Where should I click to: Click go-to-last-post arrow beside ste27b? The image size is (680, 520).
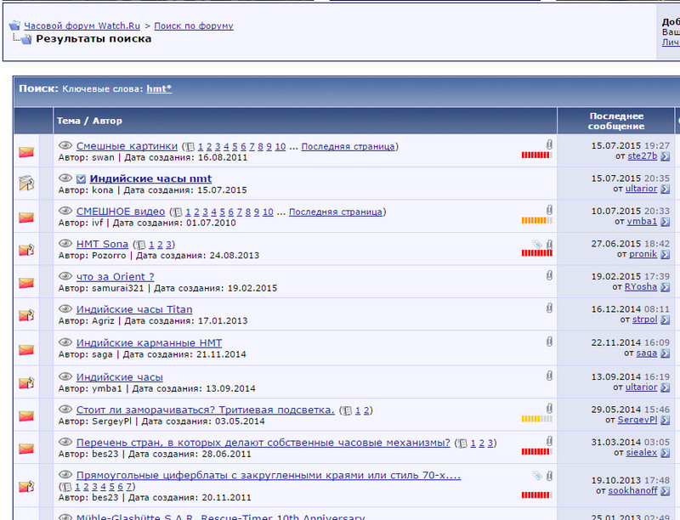(665, 156)
